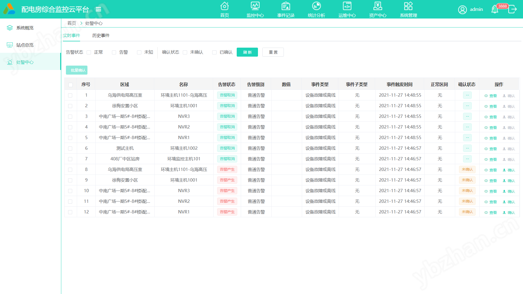Collapse sidebar with the menu fold icon
Image resolution: width=523 pixels, height=294 pixels.
(99, 9)
